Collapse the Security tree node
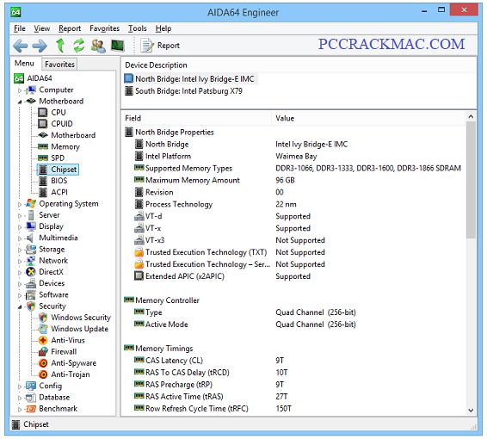487x439 pixels. coord(19,307)
